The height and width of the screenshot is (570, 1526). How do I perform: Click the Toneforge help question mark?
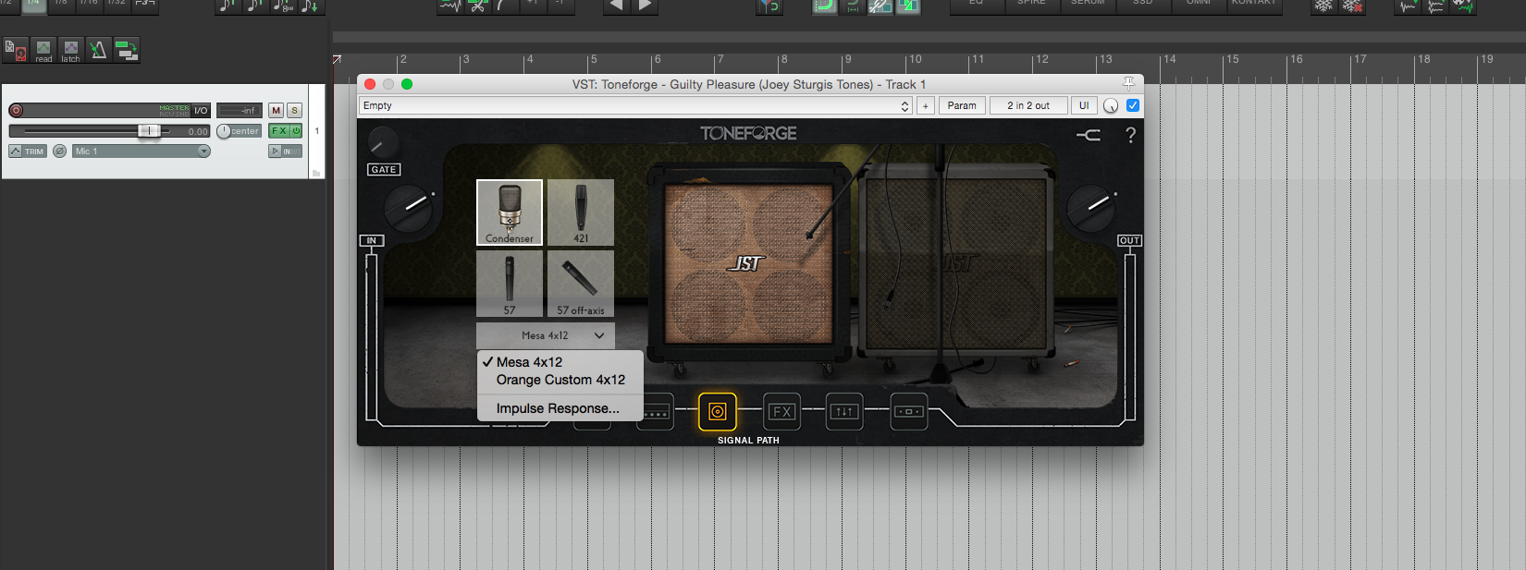pos(1130,135)
